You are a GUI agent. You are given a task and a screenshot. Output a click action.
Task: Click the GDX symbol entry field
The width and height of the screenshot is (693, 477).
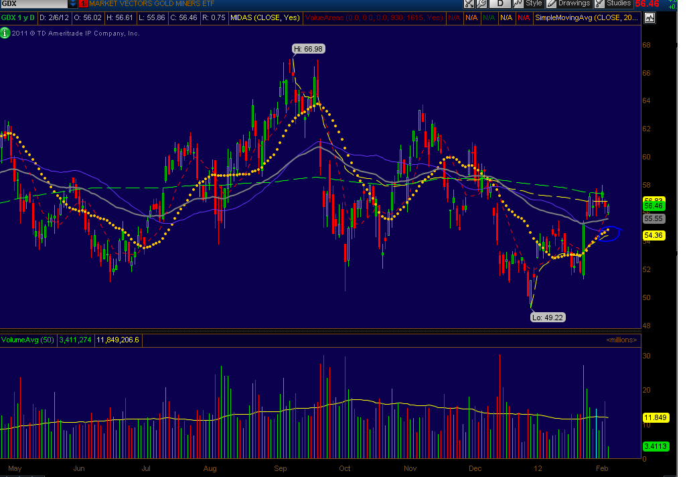(x=34, y=3)
